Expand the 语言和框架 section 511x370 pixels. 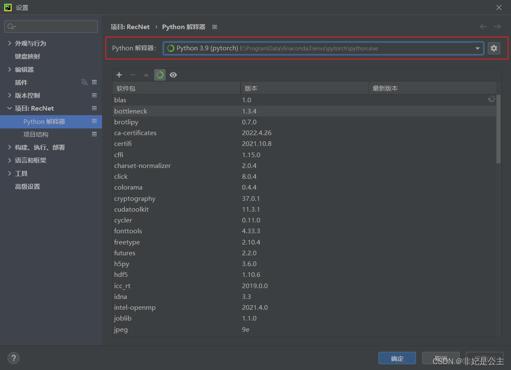[x=10, y=160]
